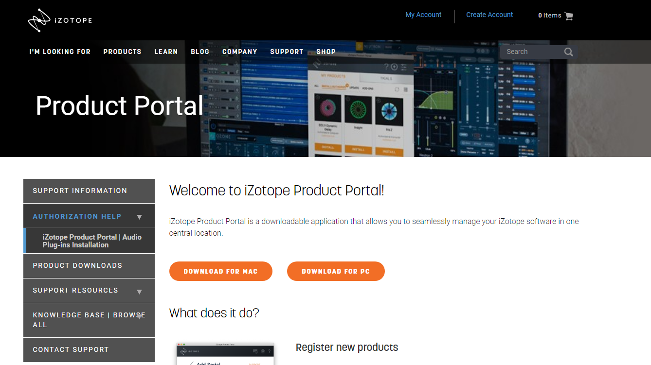Go to the Blog menu item
Viewport: 651px width, 365px height.
point(200,52)
